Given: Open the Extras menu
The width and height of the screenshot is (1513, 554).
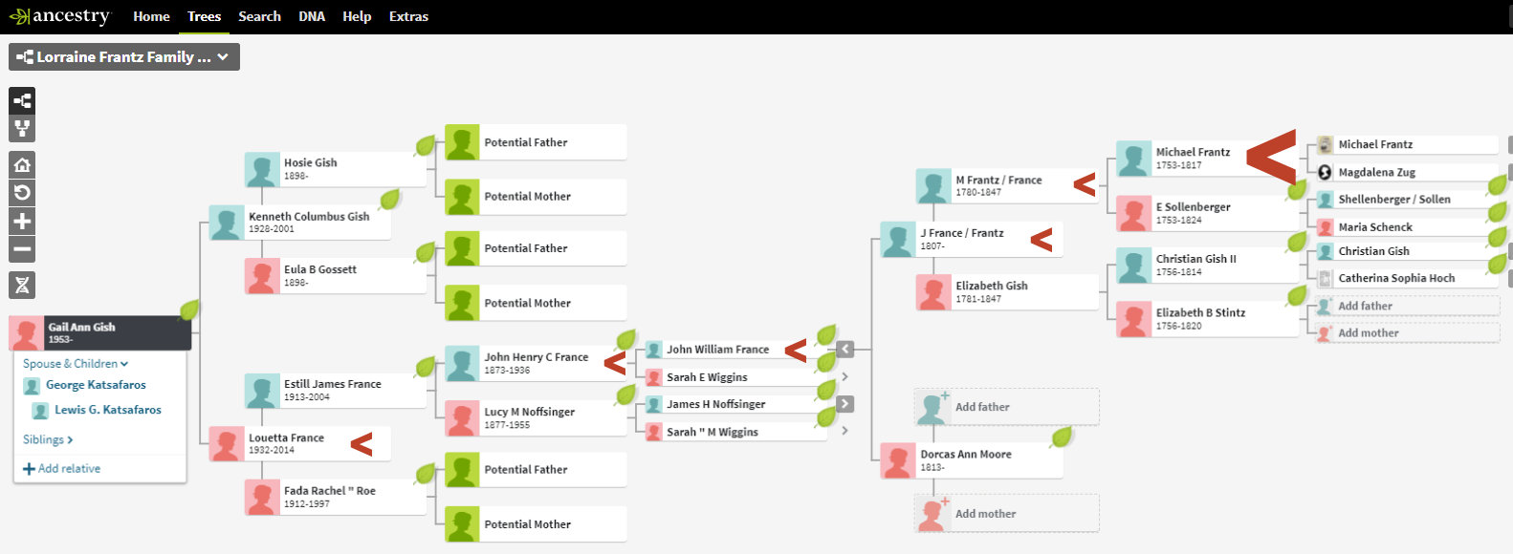Looking at the screenshot, I should pos(408,16).
